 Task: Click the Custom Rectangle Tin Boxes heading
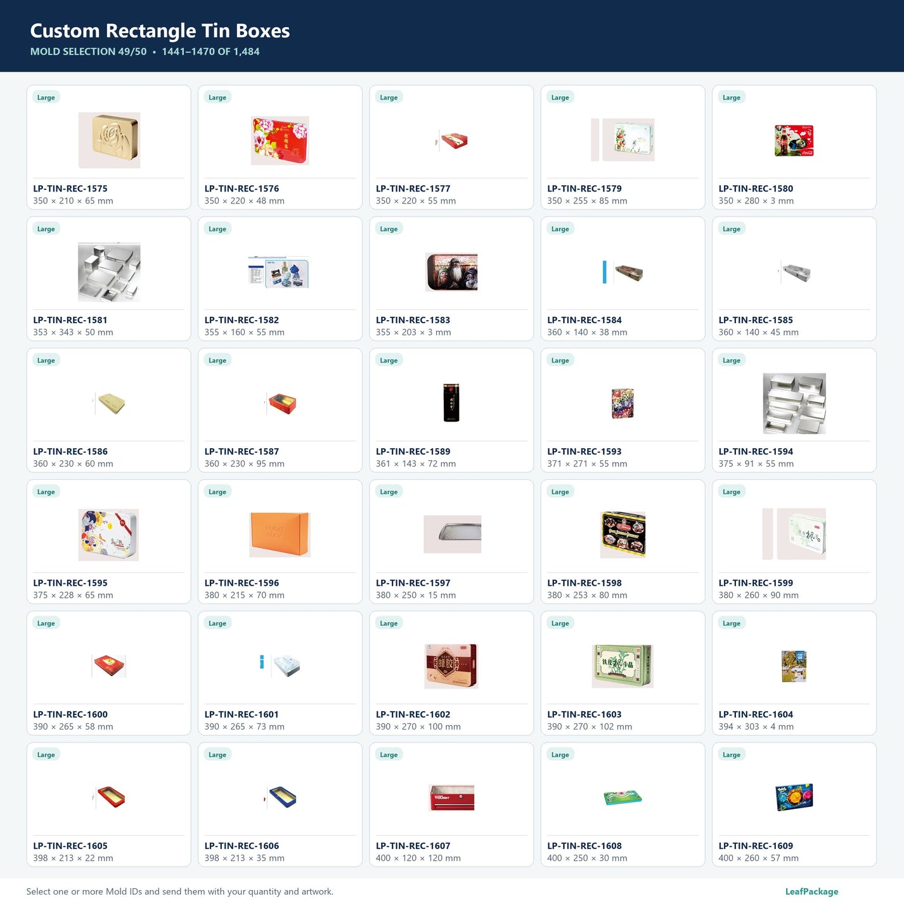(160, 30)
